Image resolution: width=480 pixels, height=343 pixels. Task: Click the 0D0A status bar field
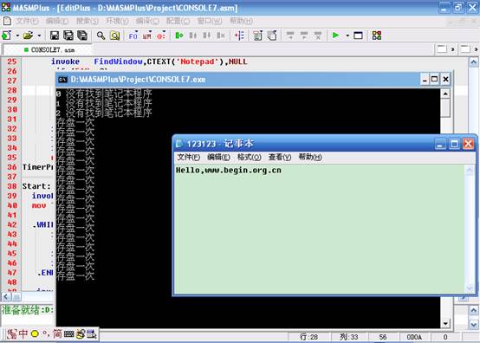pos(414,337)
